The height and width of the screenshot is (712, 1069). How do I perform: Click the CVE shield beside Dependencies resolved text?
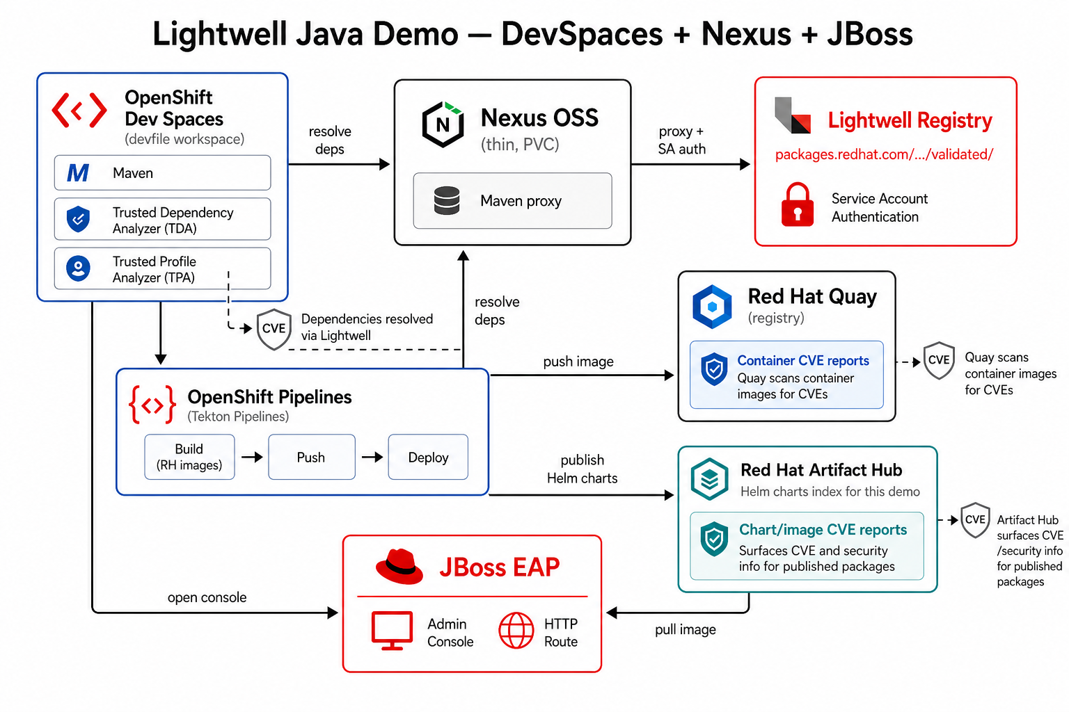point(274,329)
